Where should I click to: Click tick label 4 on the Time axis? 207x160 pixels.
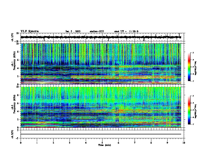coord(86,143)
